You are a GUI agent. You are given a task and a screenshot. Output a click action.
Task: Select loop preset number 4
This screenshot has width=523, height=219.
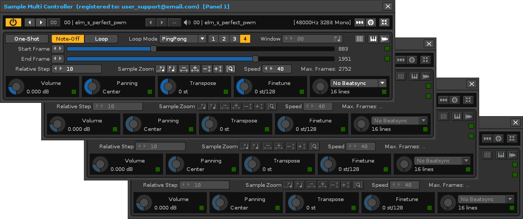point(245,39)
